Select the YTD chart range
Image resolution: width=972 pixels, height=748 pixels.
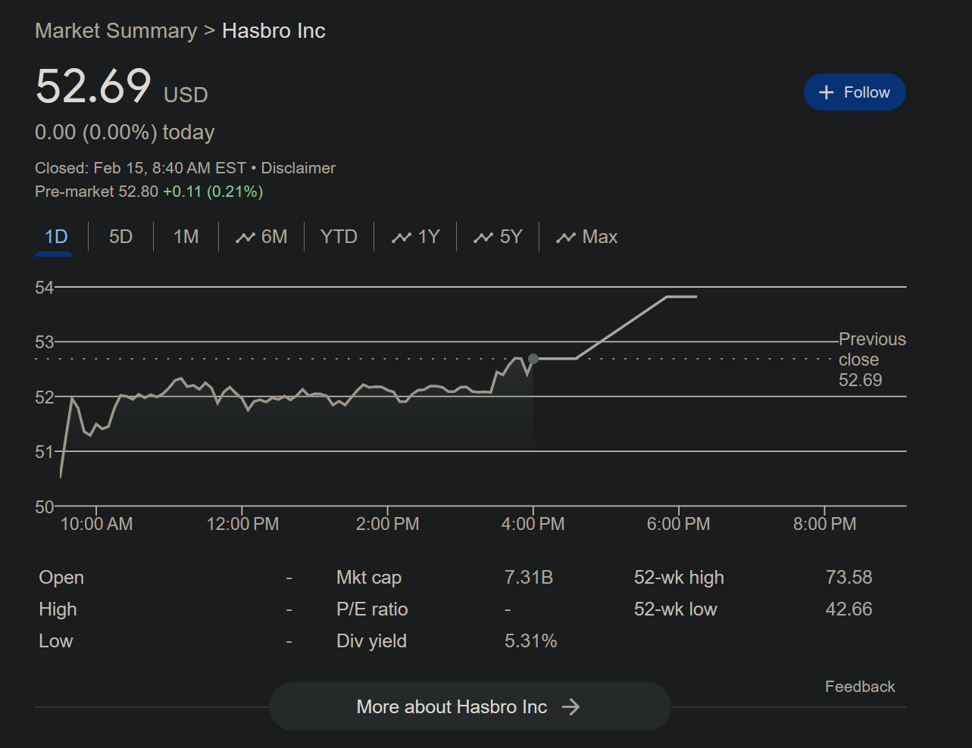339,237
